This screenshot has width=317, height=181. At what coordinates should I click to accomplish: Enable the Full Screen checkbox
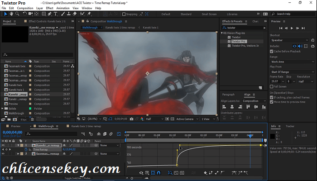tap(272, 86)
